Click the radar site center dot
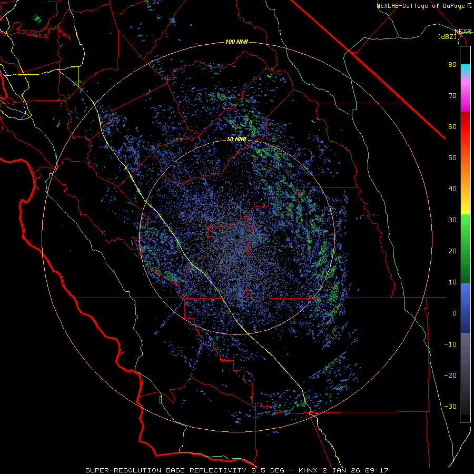The height and width of the screenshot is (474, 474). pyautogui.click(x=237, y=238)
